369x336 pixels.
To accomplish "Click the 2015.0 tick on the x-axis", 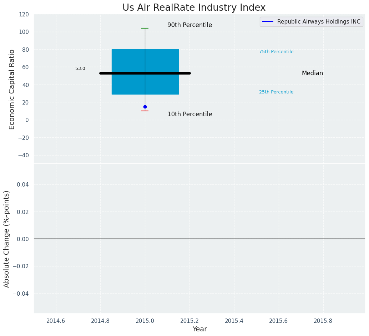I will (145, 321).
